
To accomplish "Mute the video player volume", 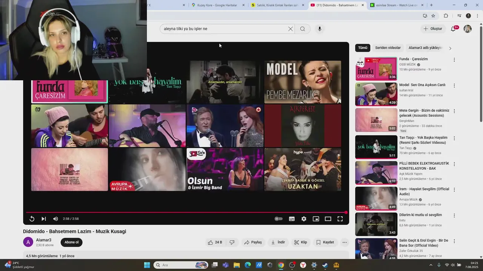I will click(55, 219).
